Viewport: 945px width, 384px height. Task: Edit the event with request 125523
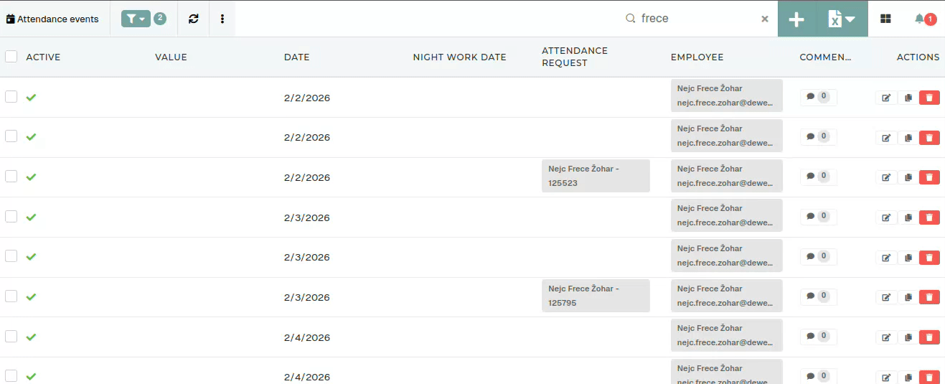pos(886,177)
